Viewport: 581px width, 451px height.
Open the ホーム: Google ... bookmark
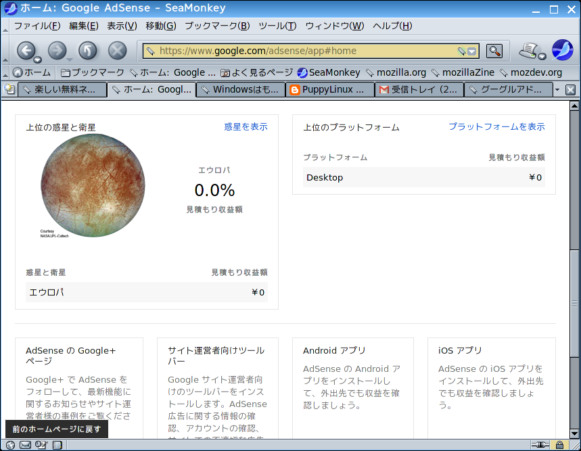(x=172, y=72)
